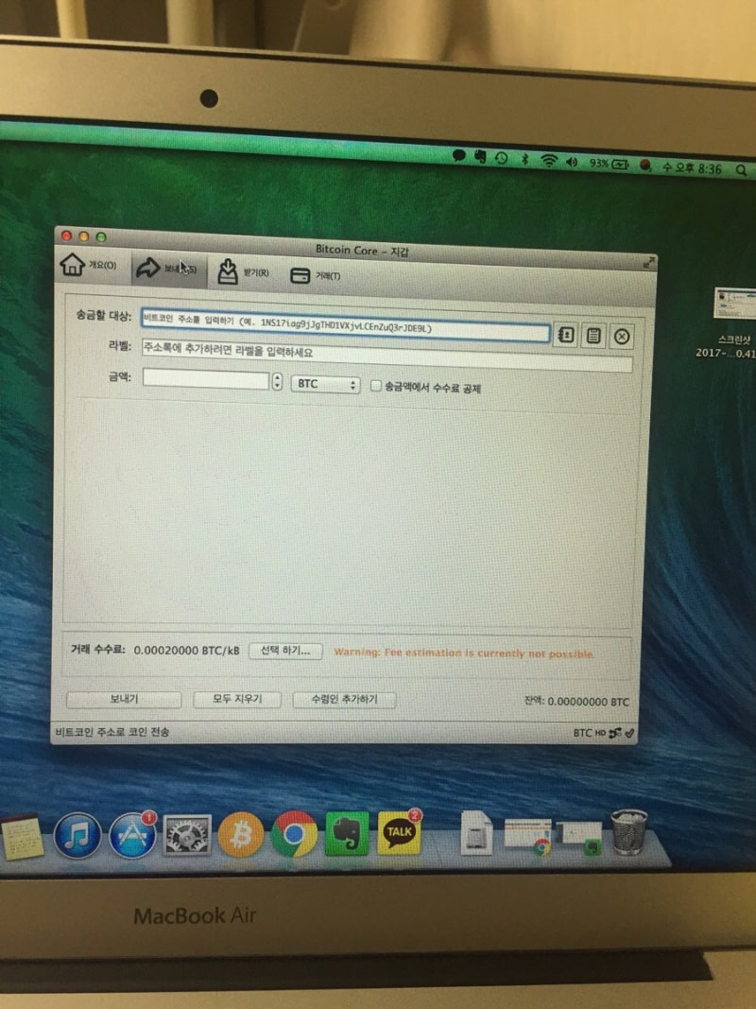Open the Wi-Fi menu bar icon

(548, 161)
